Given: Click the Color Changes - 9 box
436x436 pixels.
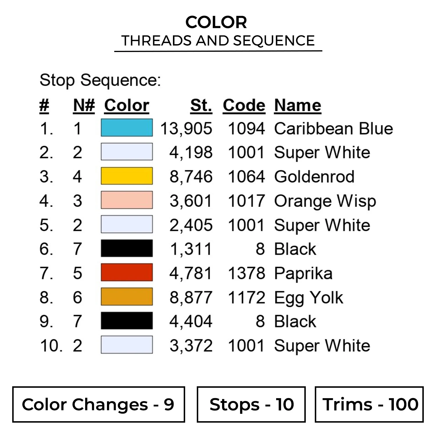Looking at the screenshot, I should click(x=99, y=404).
